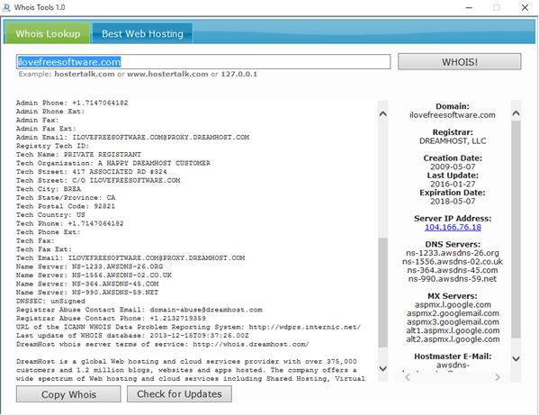Click 'Name Server: NS-1233.AWSDNS-26.ORG' line

(x=89, y=266)
